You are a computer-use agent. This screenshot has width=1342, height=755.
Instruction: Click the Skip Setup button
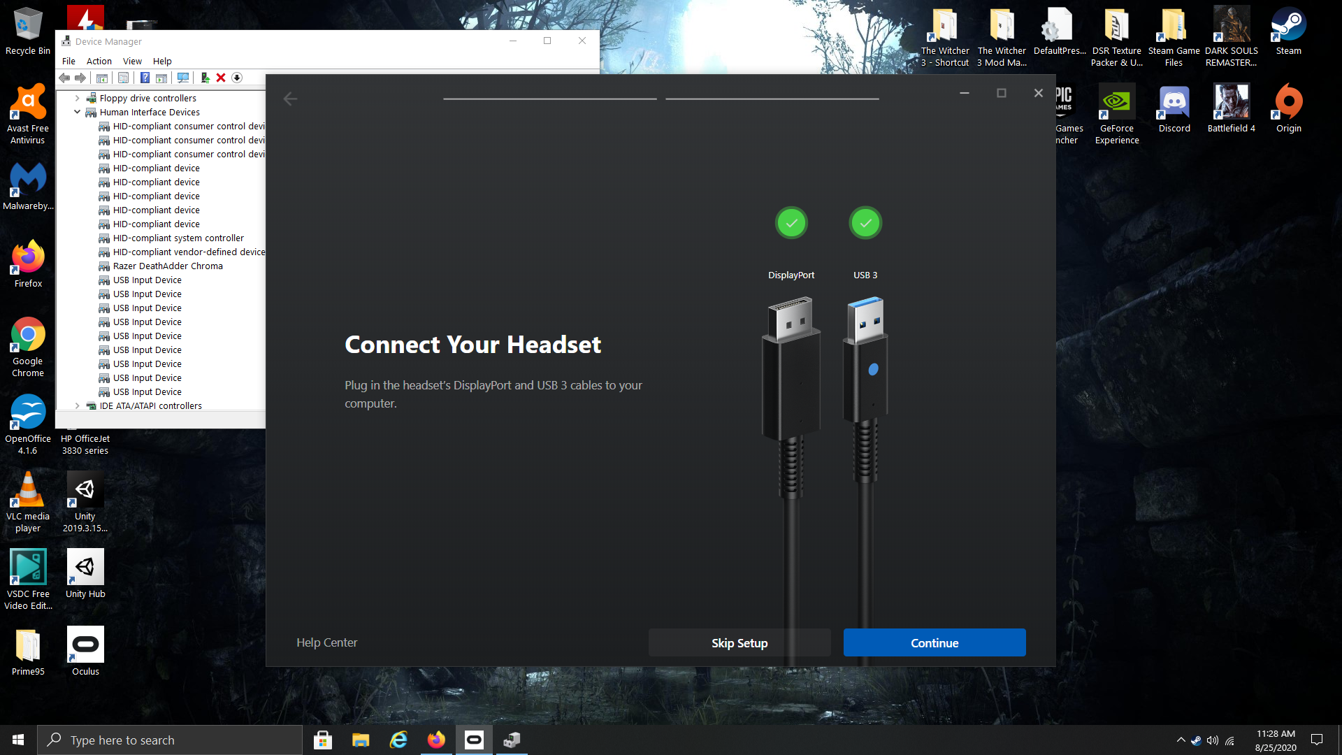pyautogui.click(x=739, y=642)
